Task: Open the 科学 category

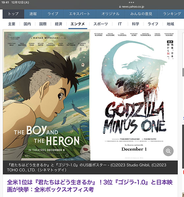Action: point(135,24)
